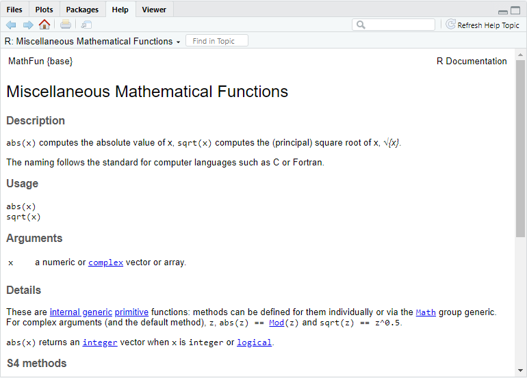
Task: Click the Refresh Help Topic button
Action: [483, 25]
